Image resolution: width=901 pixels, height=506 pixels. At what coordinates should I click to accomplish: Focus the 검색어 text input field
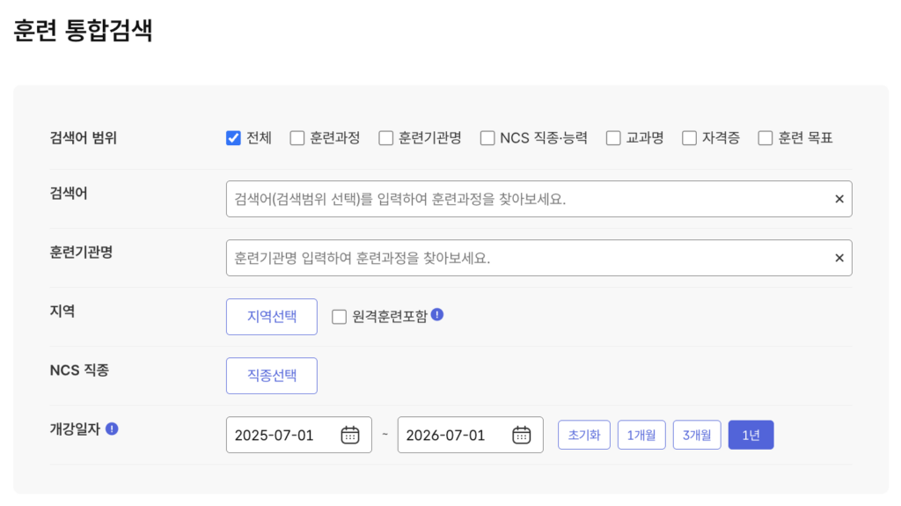pos(529,199)
